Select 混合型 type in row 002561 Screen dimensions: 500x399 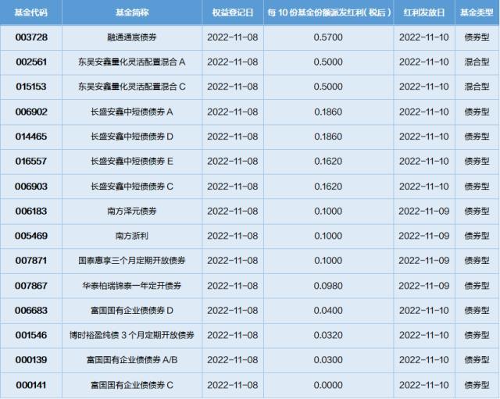coord(477,62)
